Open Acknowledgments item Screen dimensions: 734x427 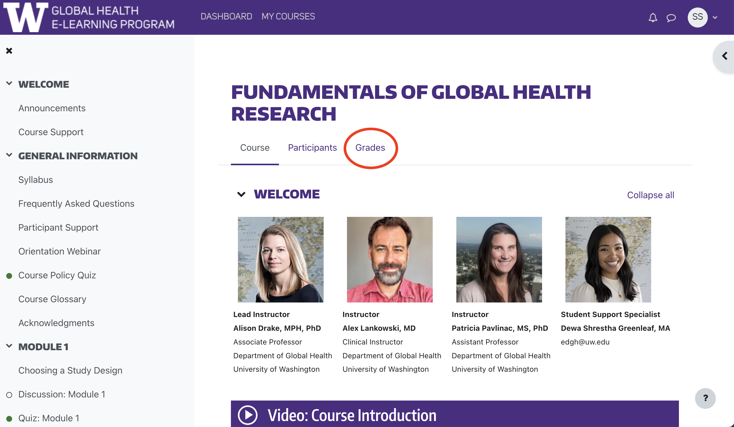coord(56,323)
